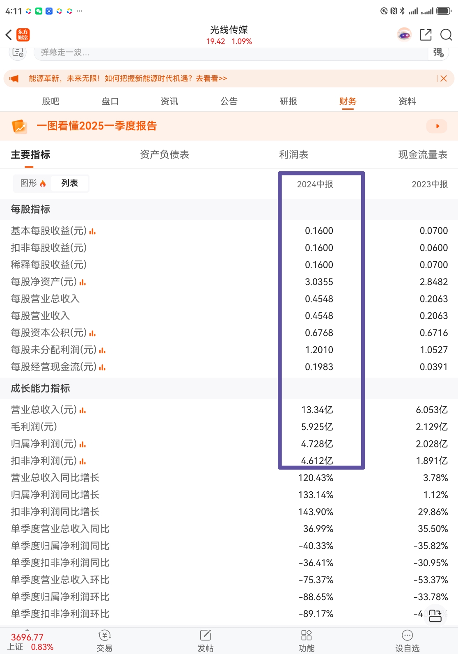Tap the 弹幕走一波 input field
Image resolution: width=458 pixels, height=654 pixels.
(x=231, y=53)
